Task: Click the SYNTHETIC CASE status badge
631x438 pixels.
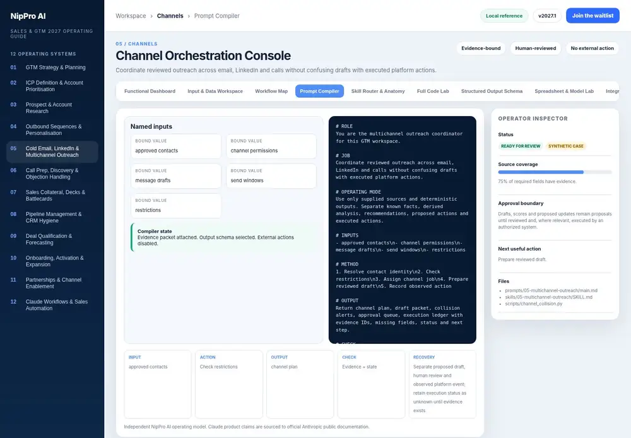Action: pos(565,146)
